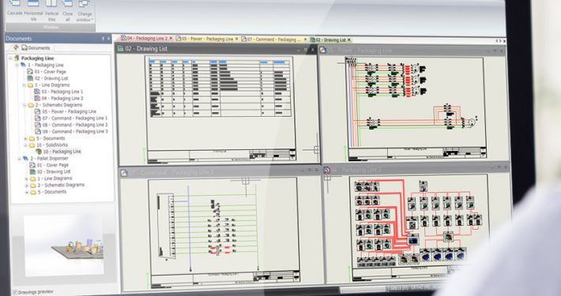Click the pin icon on Documents panel
The image size is (561, 296).
click(x=103, y=39)
